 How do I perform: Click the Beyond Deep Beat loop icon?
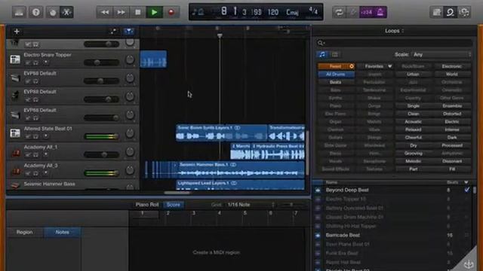pyautogui.click(x=318, y=190)
